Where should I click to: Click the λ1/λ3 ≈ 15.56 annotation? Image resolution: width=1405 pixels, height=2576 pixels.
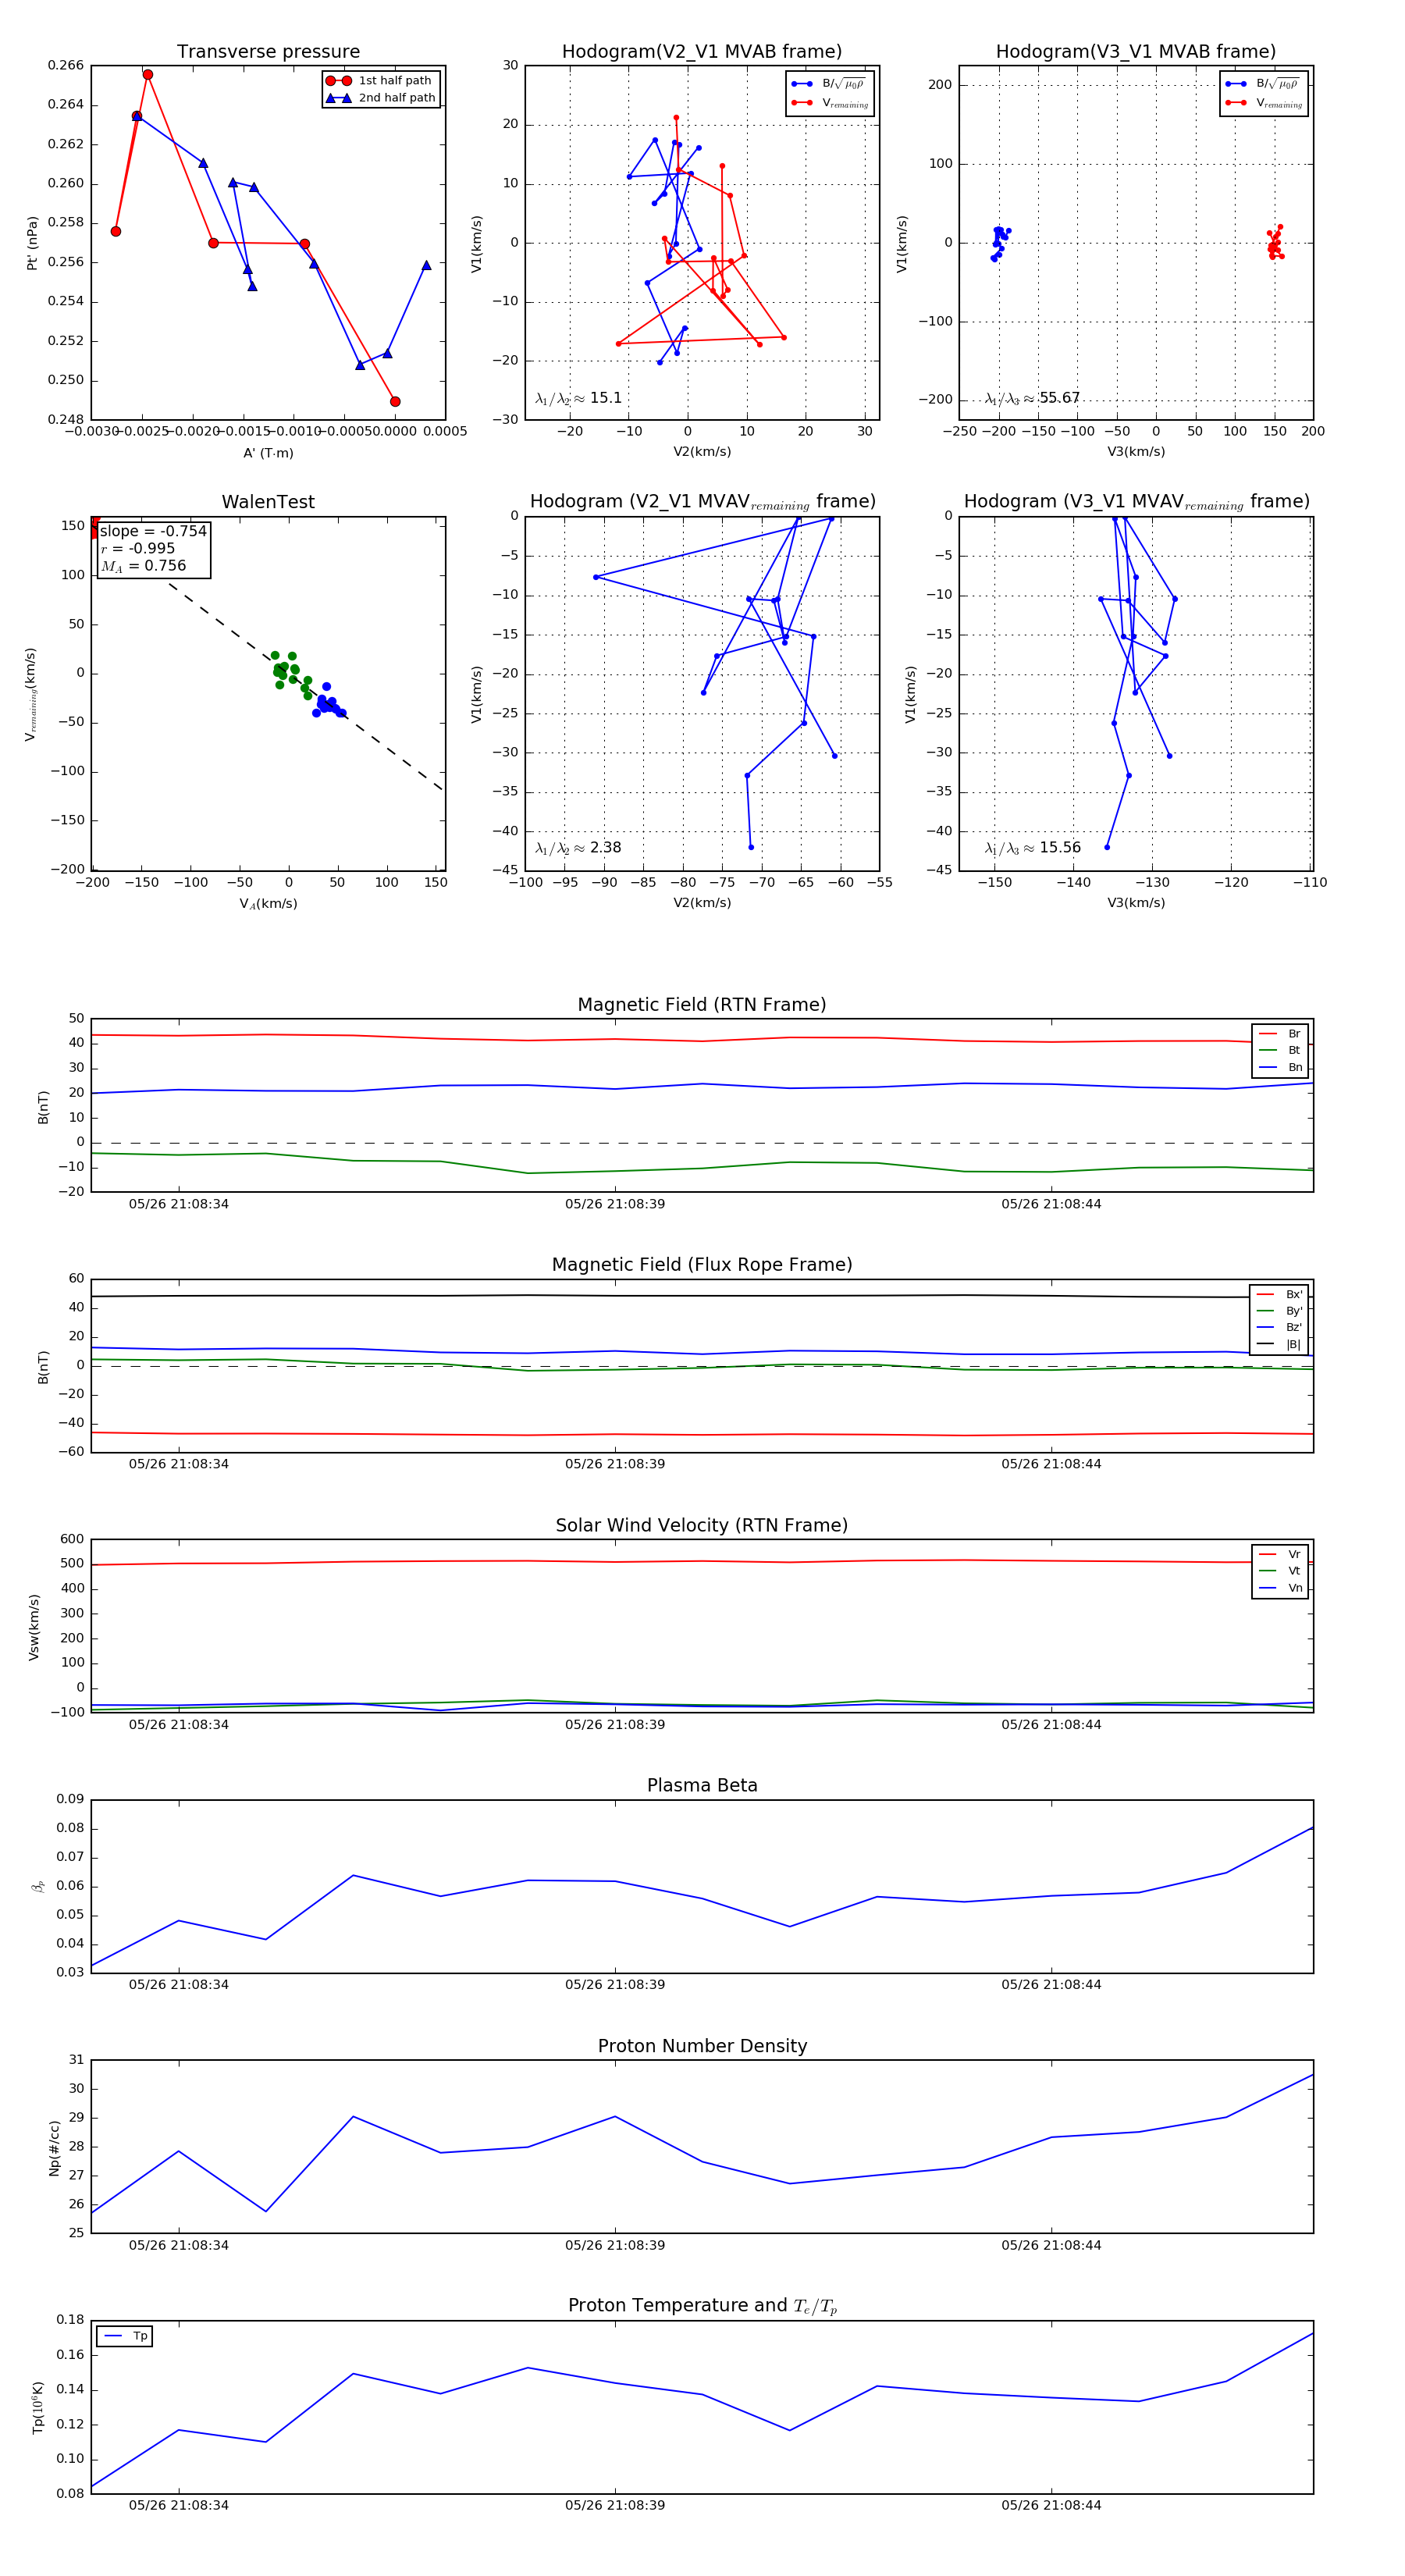[1032, 848]
